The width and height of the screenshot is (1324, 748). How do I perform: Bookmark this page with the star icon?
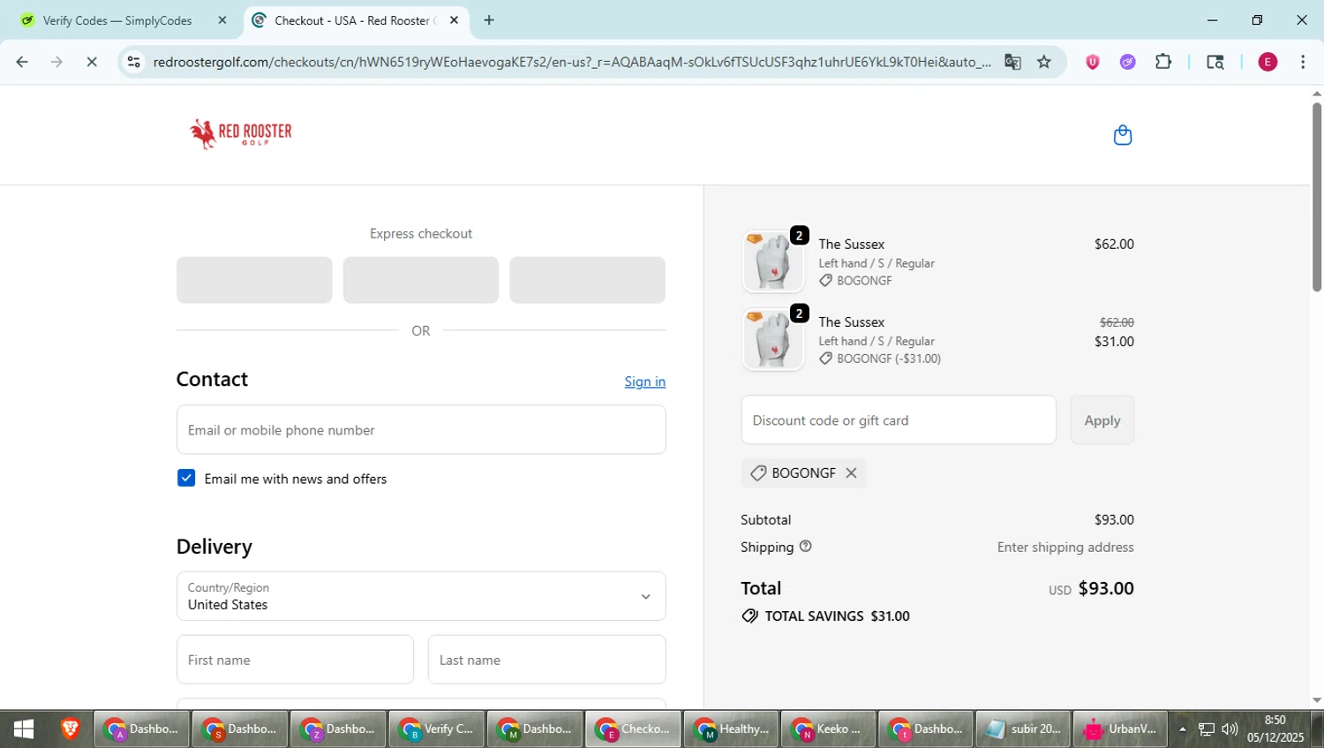click(x=1044, y=62)
